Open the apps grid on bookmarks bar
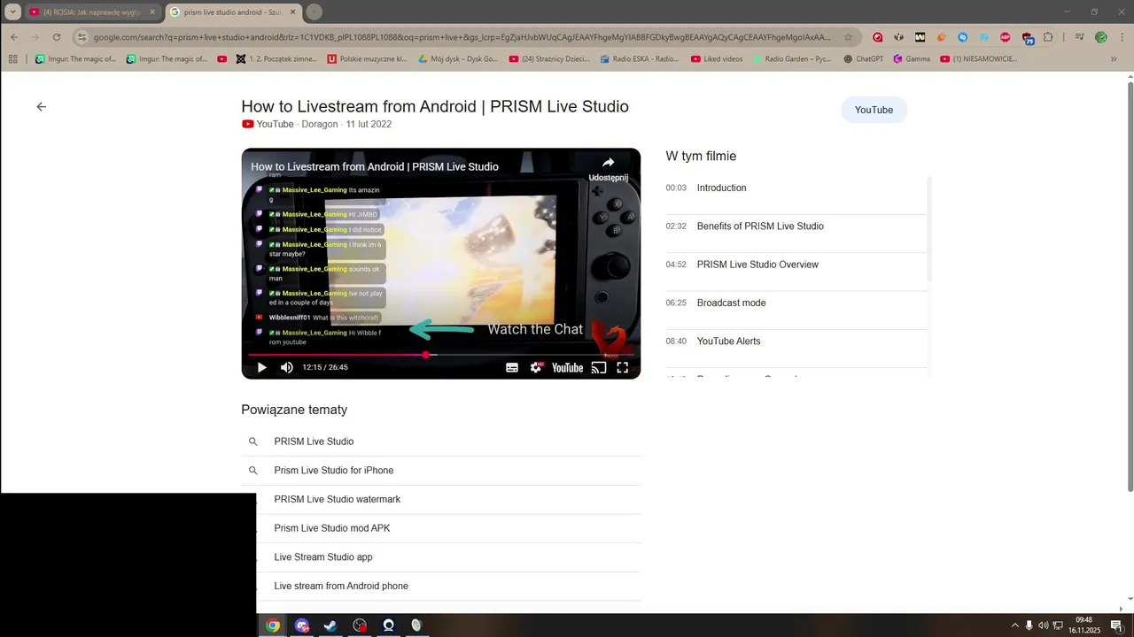The image size is (1134, 637). 12,59
